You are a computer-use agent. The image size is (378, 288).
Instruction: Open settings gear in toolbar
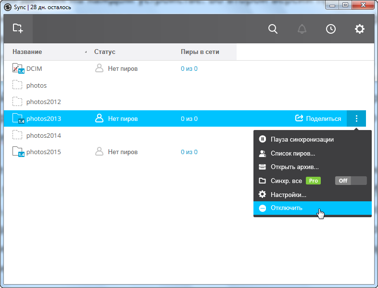pos(359,29)
